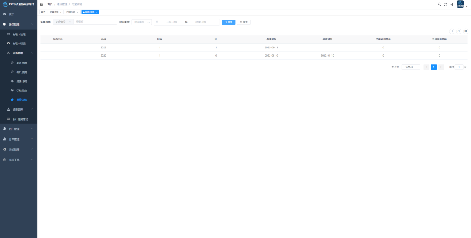Click the card icon beside 物联卡管理
The width and height of the screenshot is (471, 238).
coord(8,34)
